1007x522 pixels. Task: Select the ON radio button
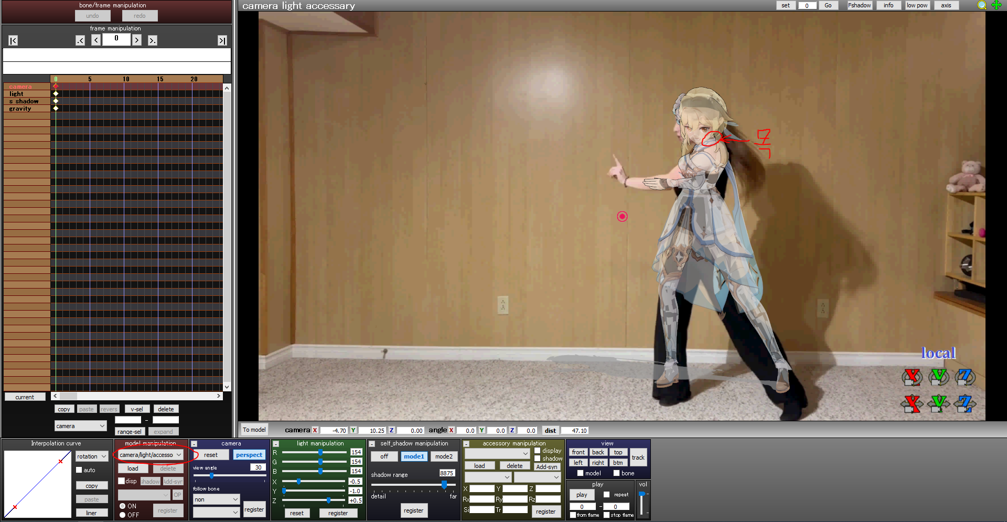click(122, 506)
